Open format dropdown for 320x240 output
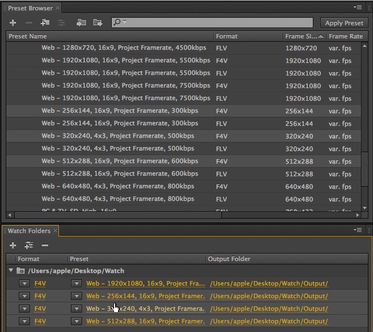The width and height of the screenshot is (373, 332). pyautogui.click(x=25, y=309)
